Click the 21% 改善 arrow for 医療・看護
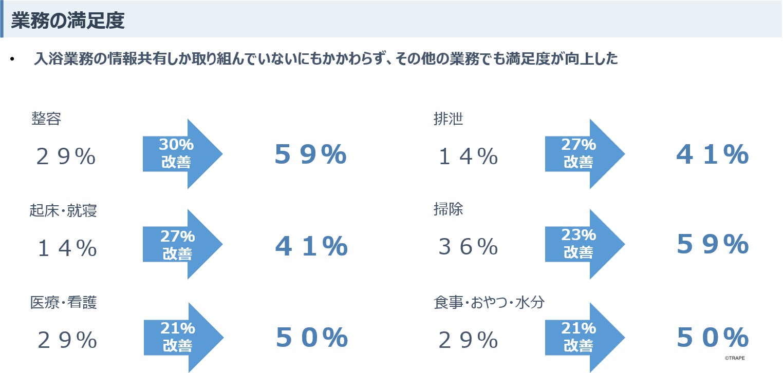This screenshot has width=783, height=373. 183,337
